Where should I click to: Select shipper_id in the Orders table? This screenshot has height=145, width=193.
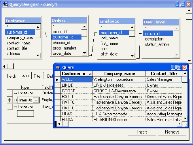coord(61,43)
